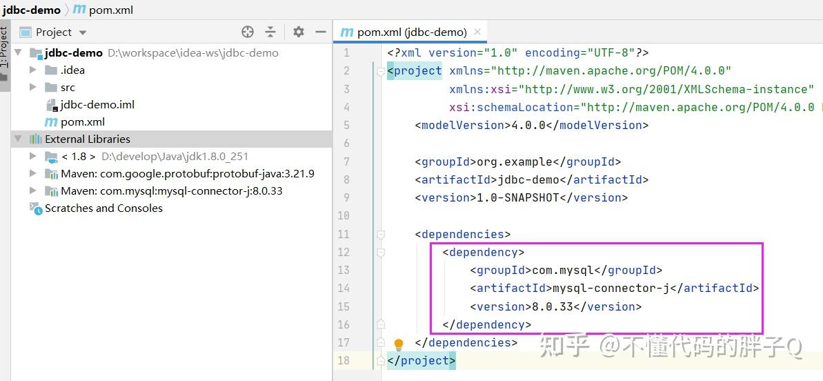Image resolution: width=823 pixels, height=381 pixels.
Task: Click the closing </dependencies> tag
Action: point(466,342)
